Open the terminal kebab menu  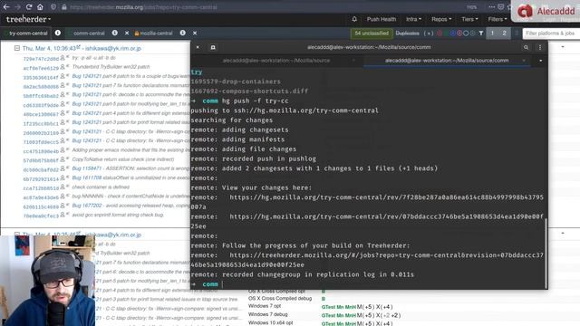point(540,47)
